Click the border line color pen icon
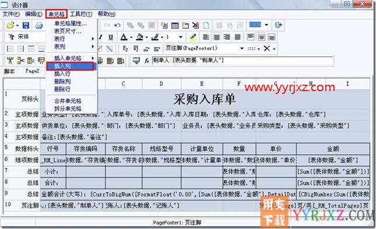The width and height of the screenshot is (376, 229). point(155,37)
